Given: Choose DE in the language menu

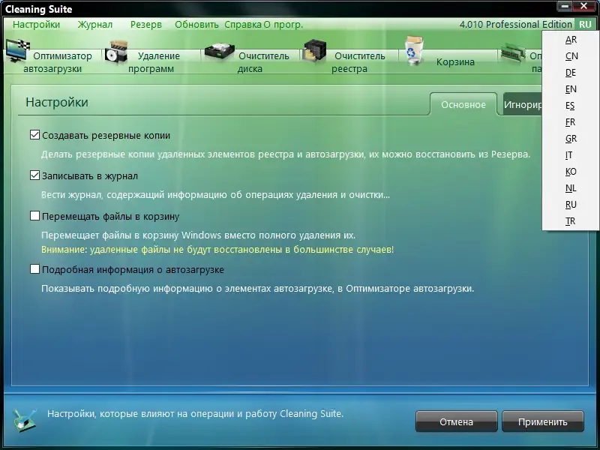Looking at the screenshot, I should click(570, 73).
